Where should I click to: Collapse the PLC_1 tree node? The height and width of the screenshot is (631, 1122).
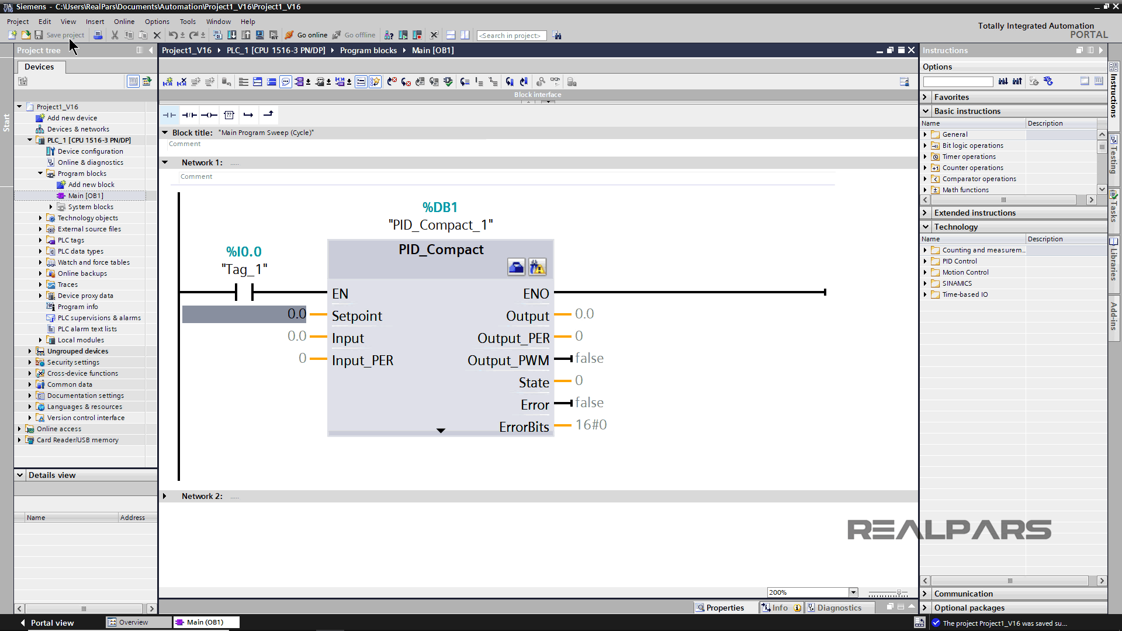[x=30, y=140]
